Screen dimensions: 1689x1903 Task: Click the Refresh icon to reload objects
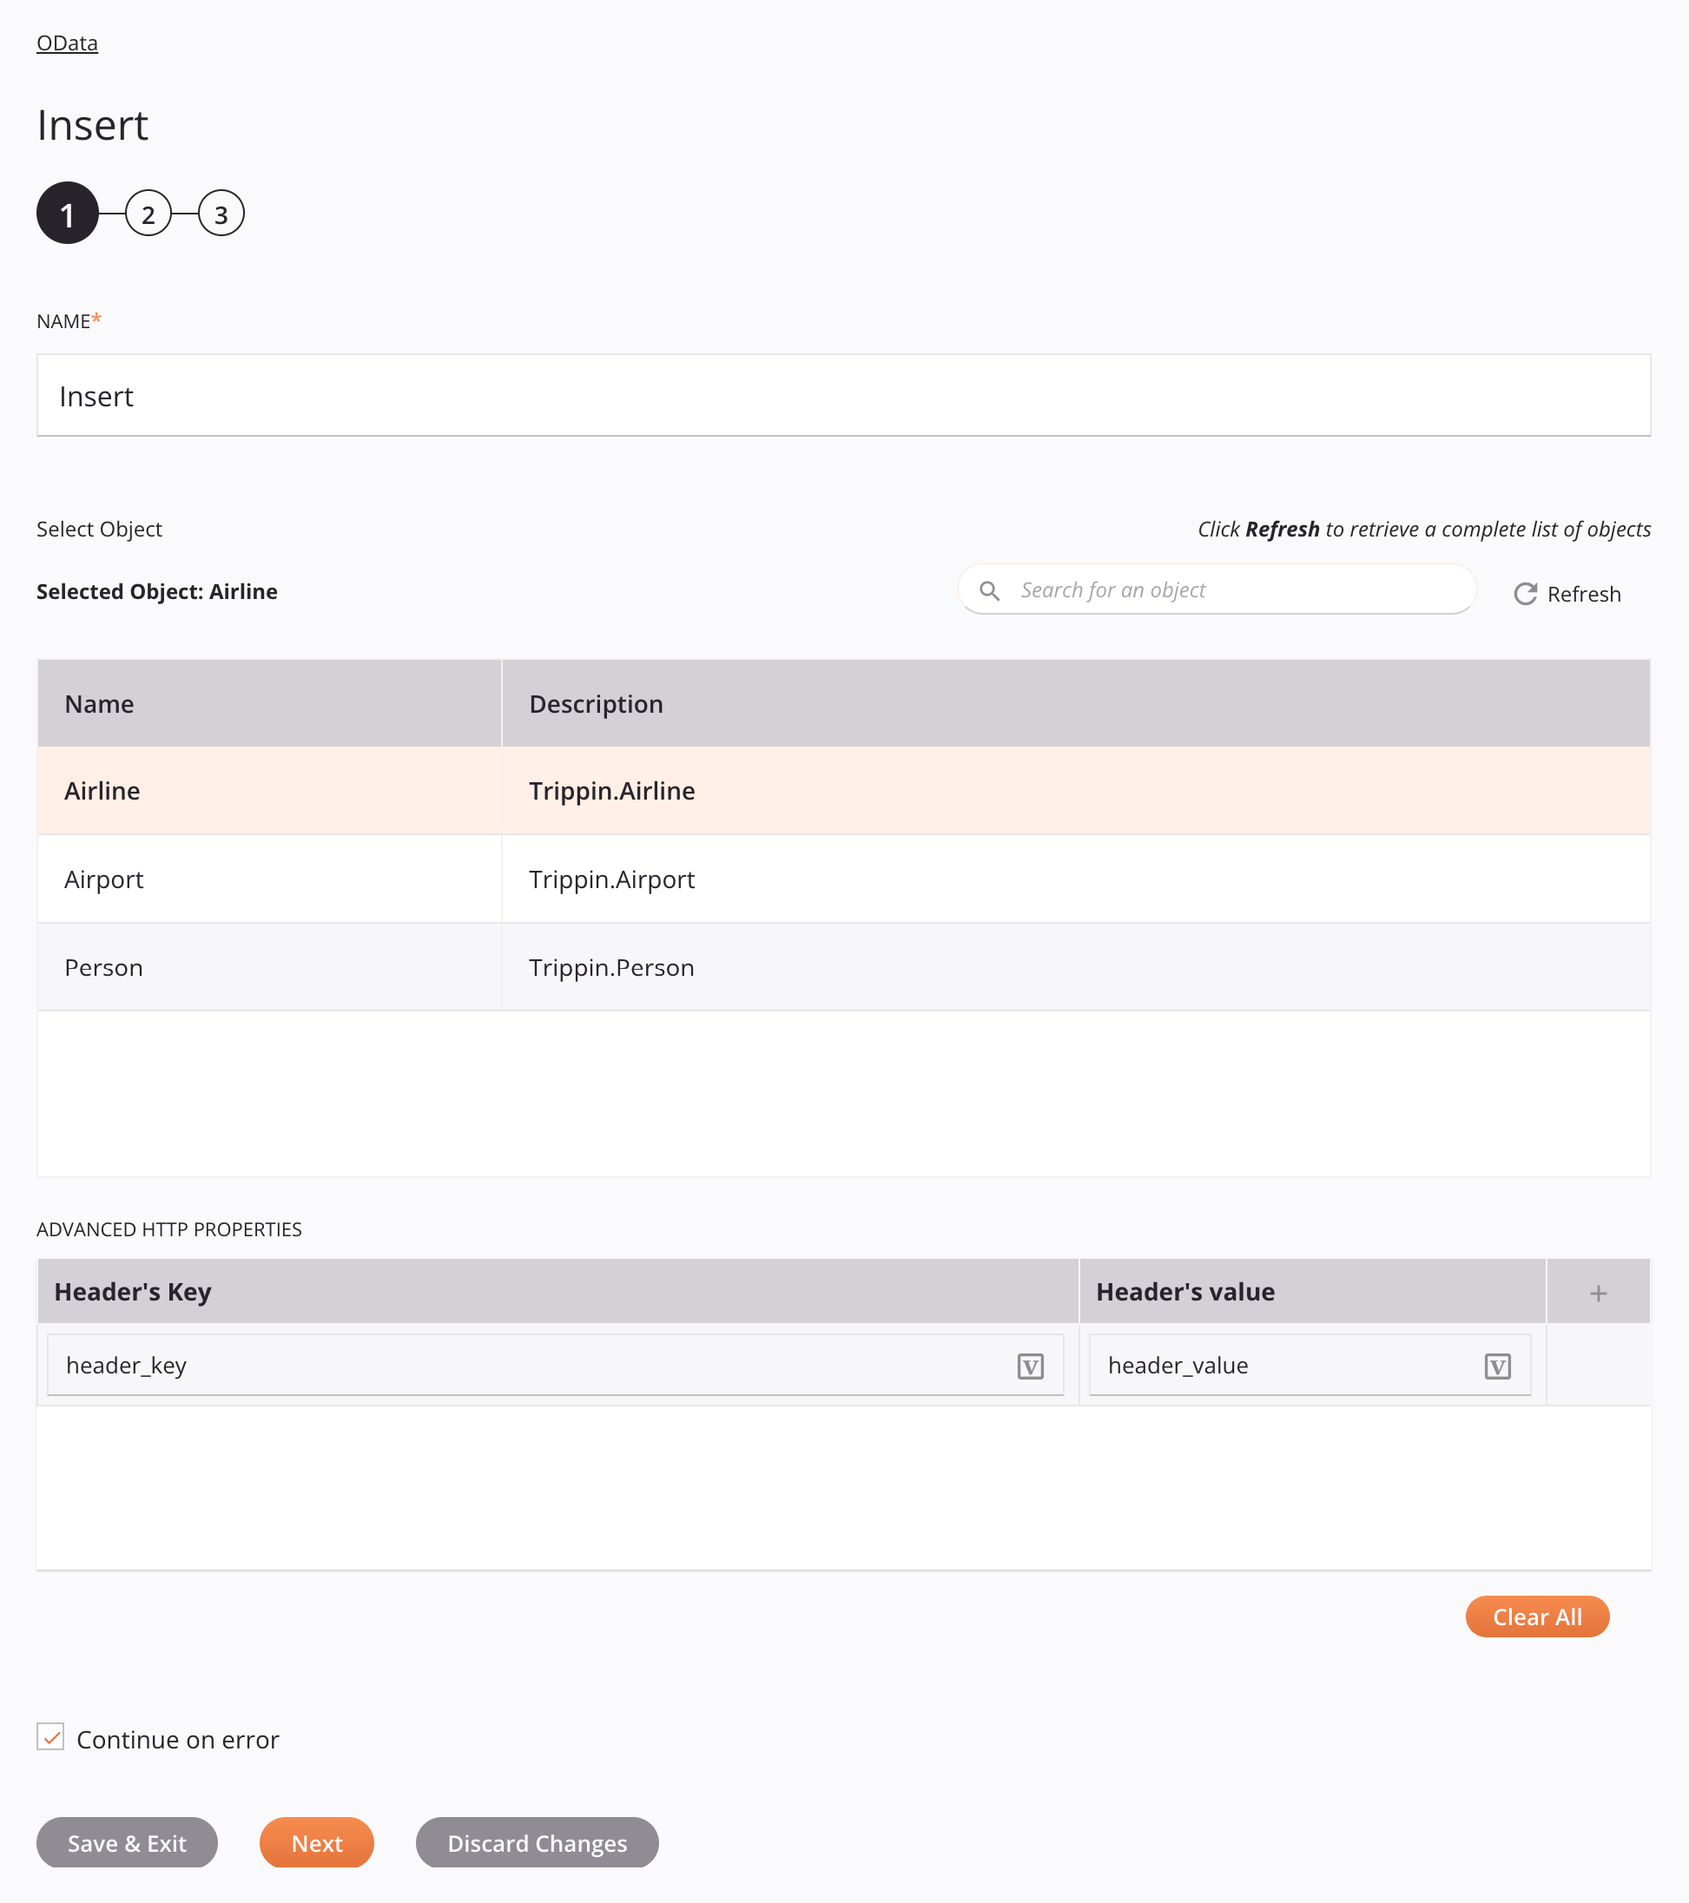pyautogui.click(x=1523, y=593)
